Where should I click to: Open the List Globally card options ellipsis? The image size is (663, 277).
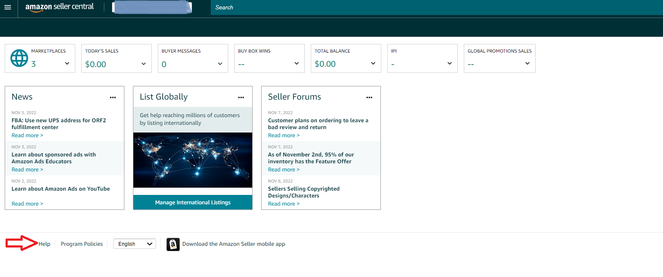pos(241,97)
